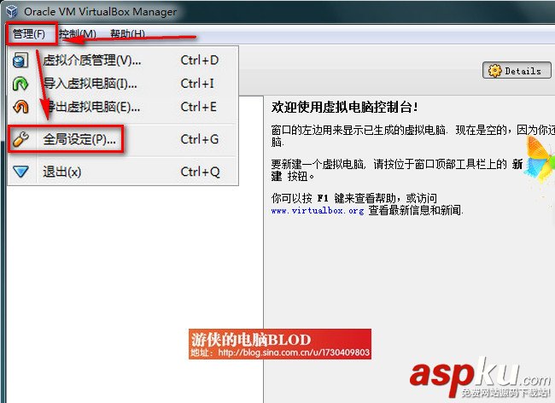Choose 导出虚拟电脑(E)... menu entry
Screen dimensions: 555x403
click(123, 107)
